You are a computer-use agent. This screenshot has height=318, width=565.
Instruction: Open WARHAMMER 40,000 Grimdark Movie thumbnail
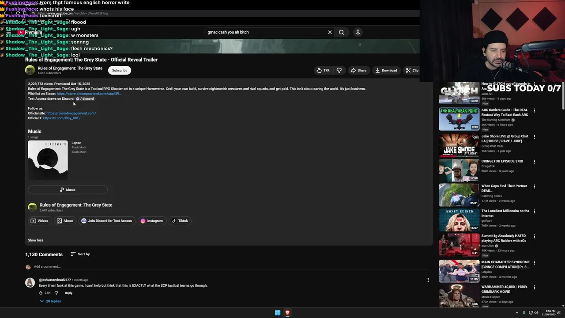[x=459, y=295]
